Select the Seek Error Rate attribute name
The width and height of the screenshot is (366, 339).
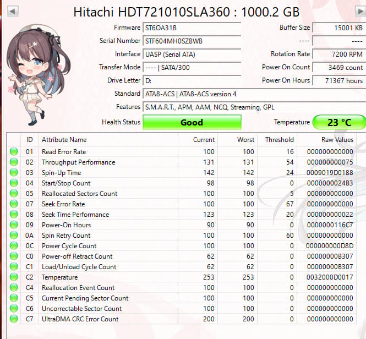[63, 204]
